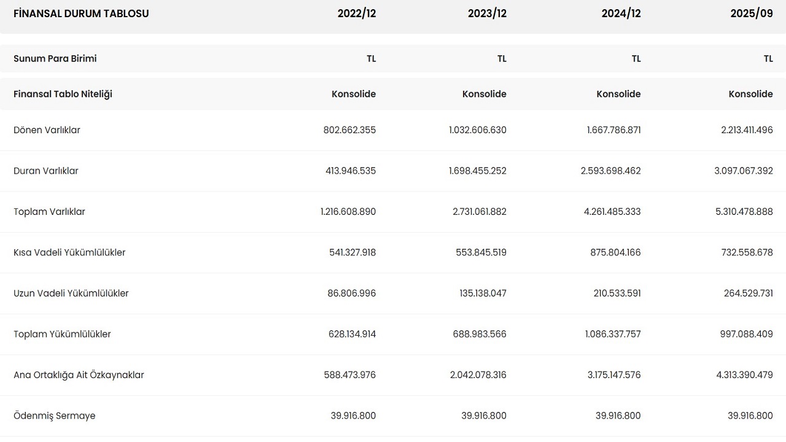Select the Toplam Yükümlülükler row label
Image resolution: width=786 pixels, height=442 pixels.
click(x=62, y=335)
